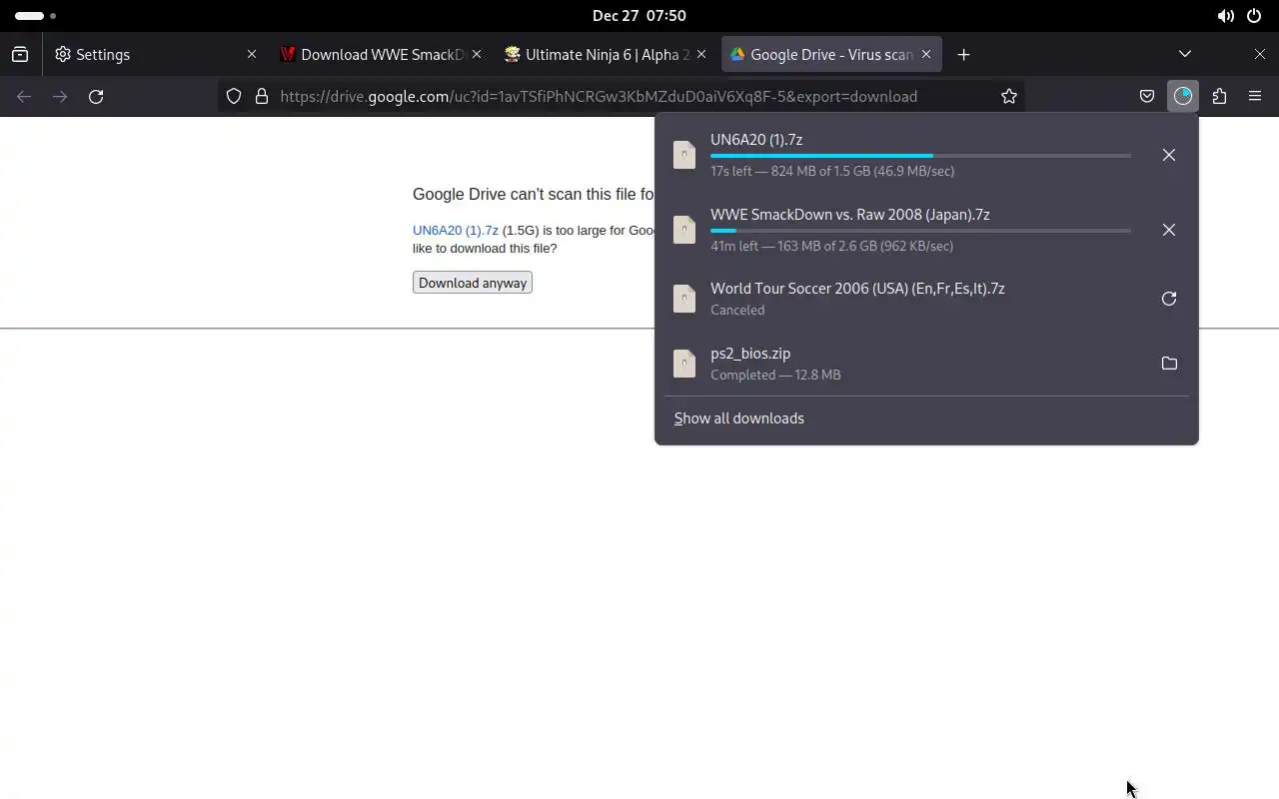
Task: Open Show all downloads
Action: (738, 418)
